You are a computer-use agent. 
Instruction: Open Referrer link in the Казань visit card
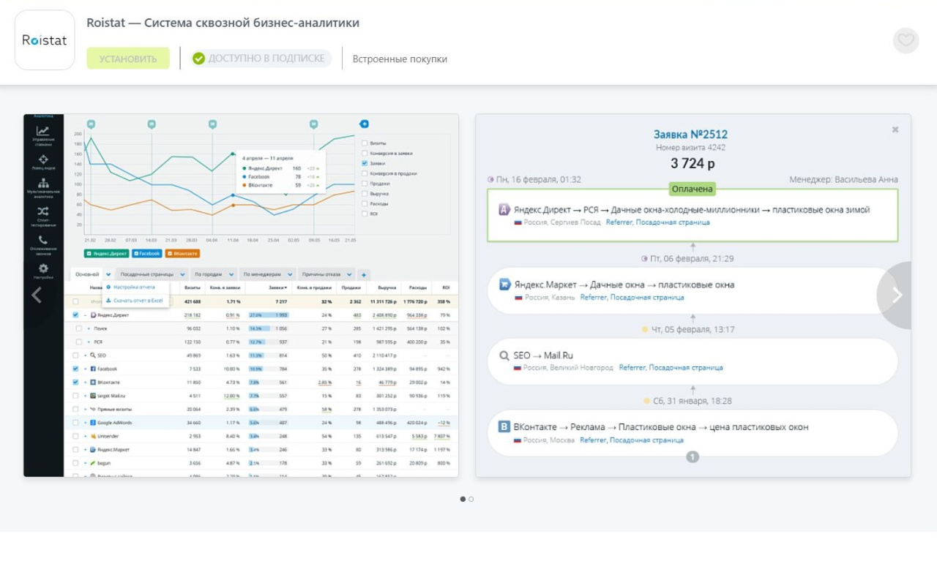coord(594,298)
